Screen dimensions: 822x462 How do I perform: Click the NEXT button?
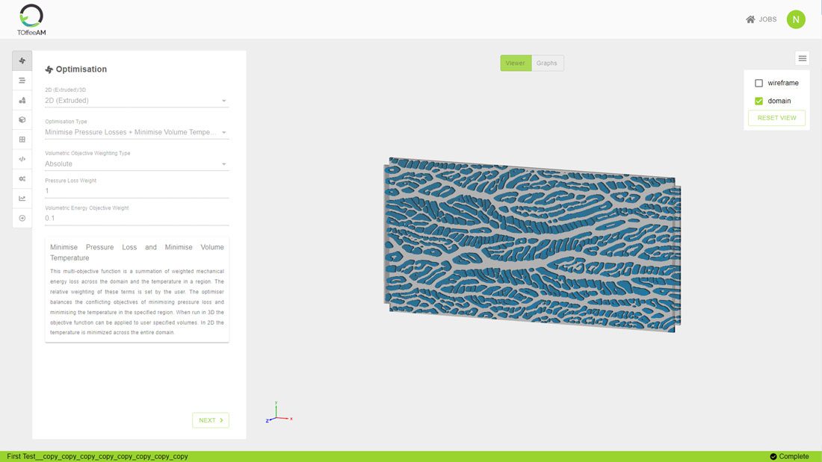tap(210, 420)
